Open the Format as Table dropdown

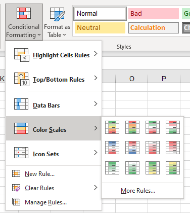pos(57,22)
